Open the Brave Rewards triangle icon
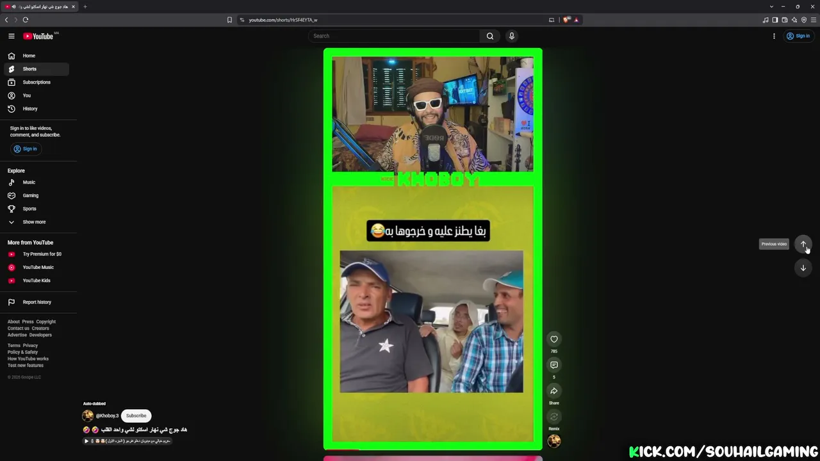Image resolution: width=820 pixels, height=461 pixels. point(576,20)
